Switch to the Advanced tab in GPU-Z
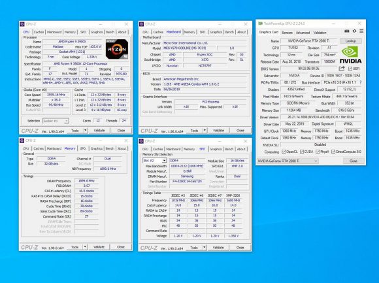This screenshot has height=283, width=379. (x=303, y=33)
